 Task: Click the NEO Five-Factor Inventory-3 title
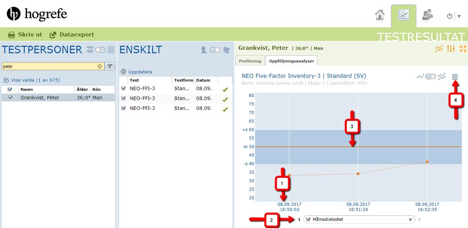tap(304, 76)
